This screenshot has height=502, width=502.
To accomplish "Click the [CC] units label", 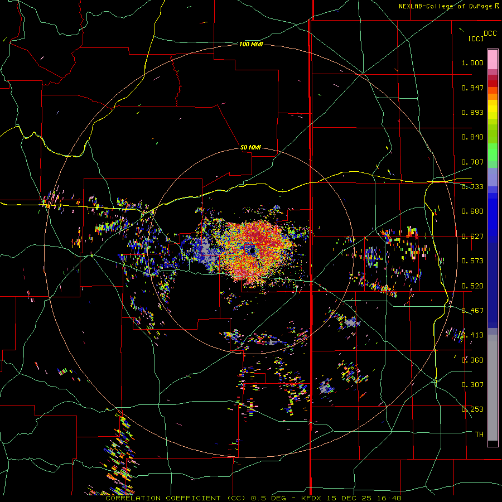I will [x=476, y=38].
